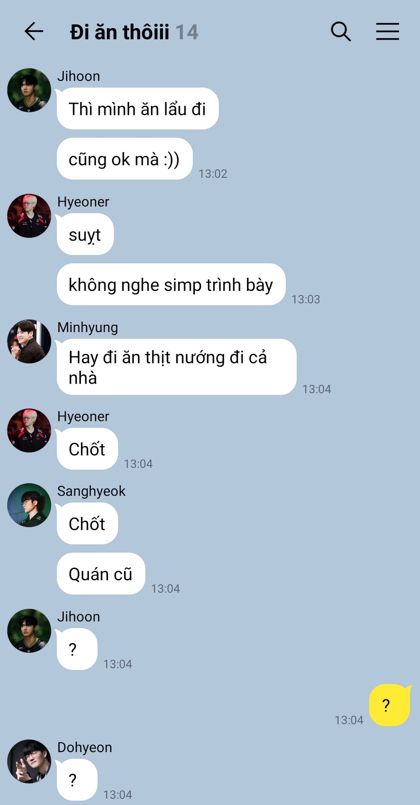Tap the 'Thì mình ăn lẩu đi' message

click(x=137, y=109)
